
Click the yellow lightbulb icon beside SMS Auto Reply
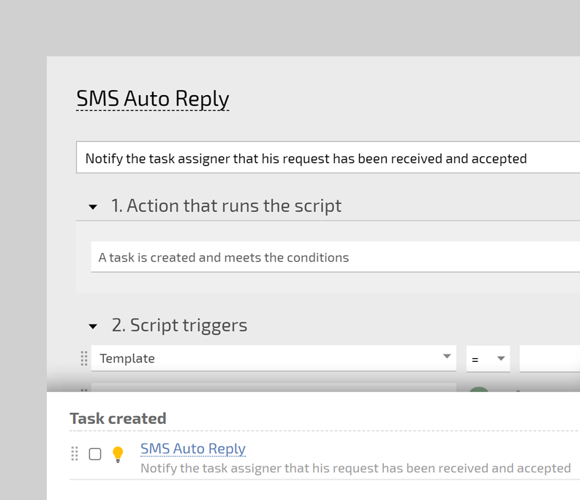[x=118, y=455]
